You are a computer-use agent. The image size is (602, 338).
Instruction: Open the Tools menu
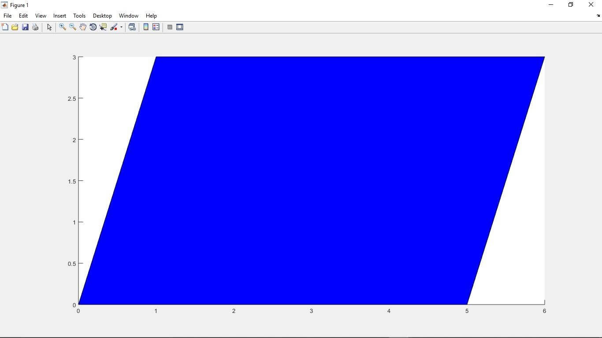(79, 15)
